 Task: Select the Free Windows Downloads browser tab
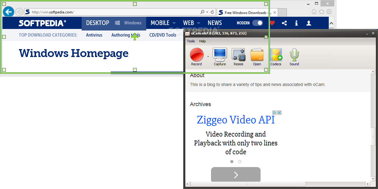click(x=247, y=12)
